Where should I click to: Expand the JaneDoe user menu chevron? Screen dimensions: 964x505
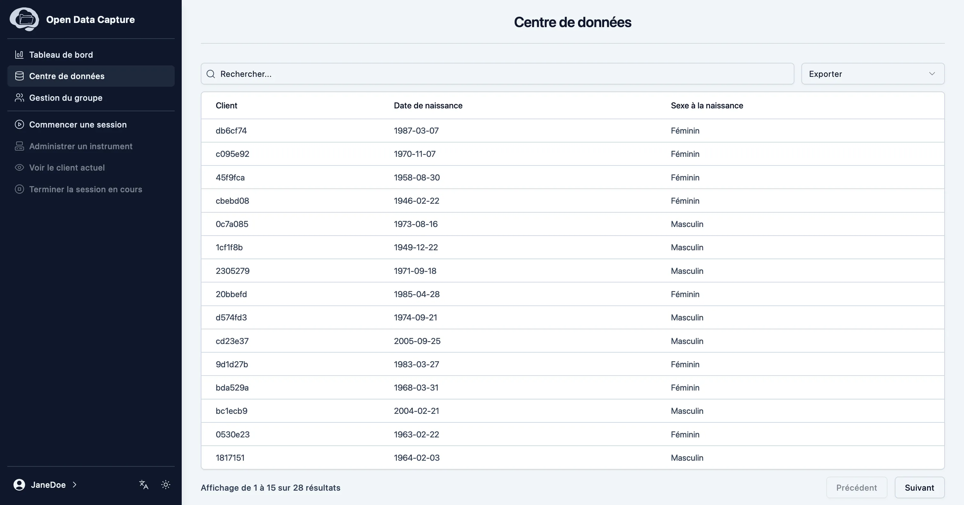(75, 484)
